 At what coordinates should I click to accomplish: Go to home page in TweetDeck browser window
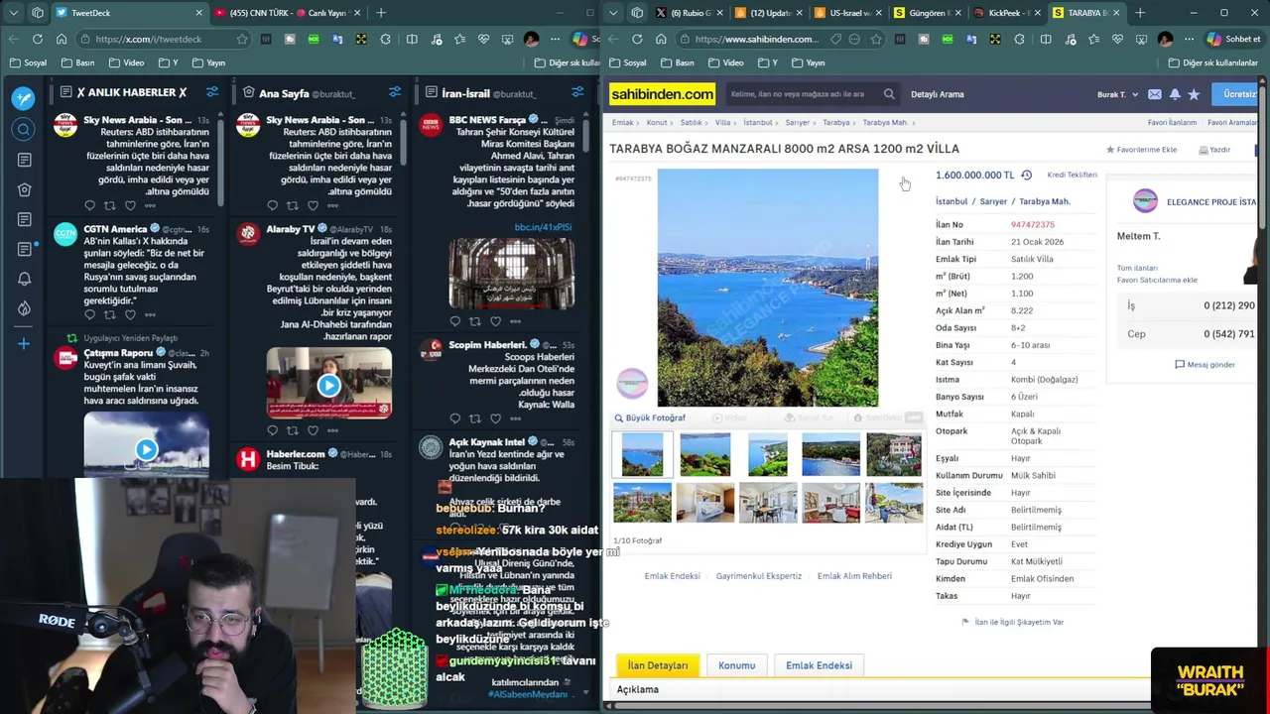(x=62, y=39)
